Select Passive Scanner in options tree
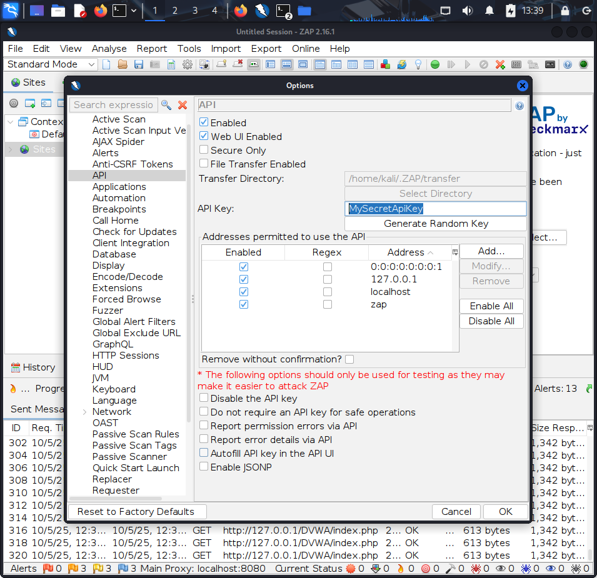Viewport: 597px width, 578px height. (x=129, y=457)
